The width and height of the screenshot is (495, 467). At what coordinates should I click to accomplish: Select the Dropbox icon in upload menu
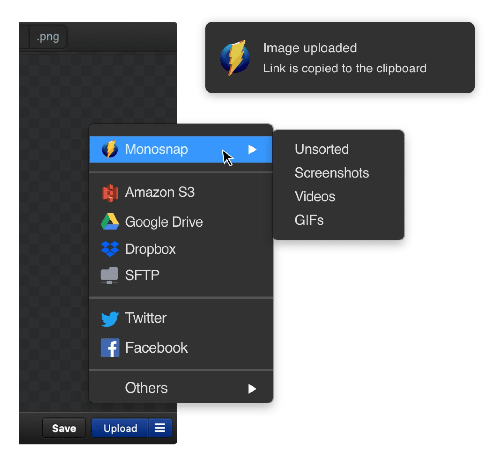110,249
